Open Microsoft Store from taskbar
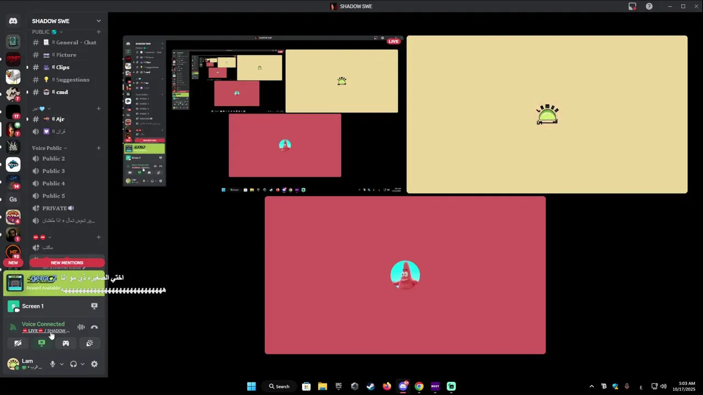 click(x=306, y=386)
